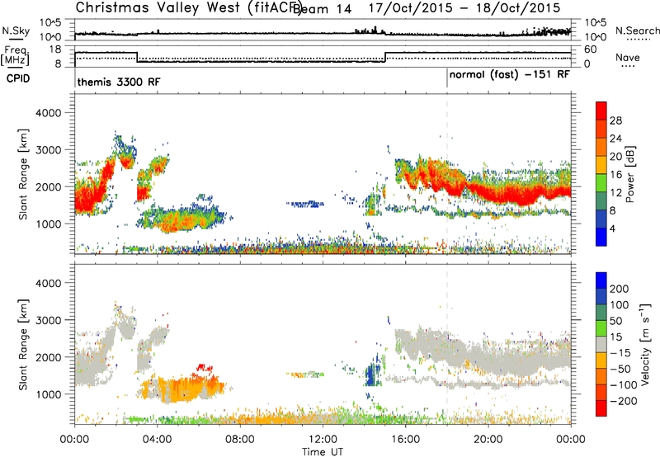This screenshot has height=457, width=660.
Task: Click the 'normal (fast) -151 RF' CPID text
Action: click(509, 75)
